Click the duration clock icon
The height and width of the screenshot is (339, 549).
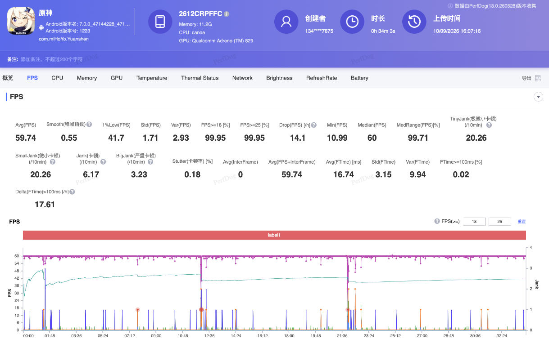(352, 22)
